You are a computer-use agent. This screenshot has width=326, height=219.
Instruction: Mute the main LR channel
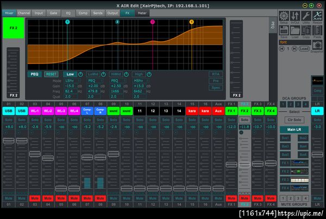coord(317,198)
